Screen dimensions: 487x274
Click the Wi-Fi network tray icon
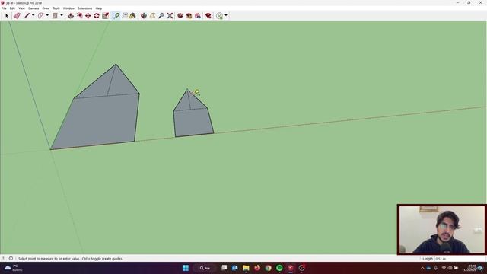(x=444, y=268)
